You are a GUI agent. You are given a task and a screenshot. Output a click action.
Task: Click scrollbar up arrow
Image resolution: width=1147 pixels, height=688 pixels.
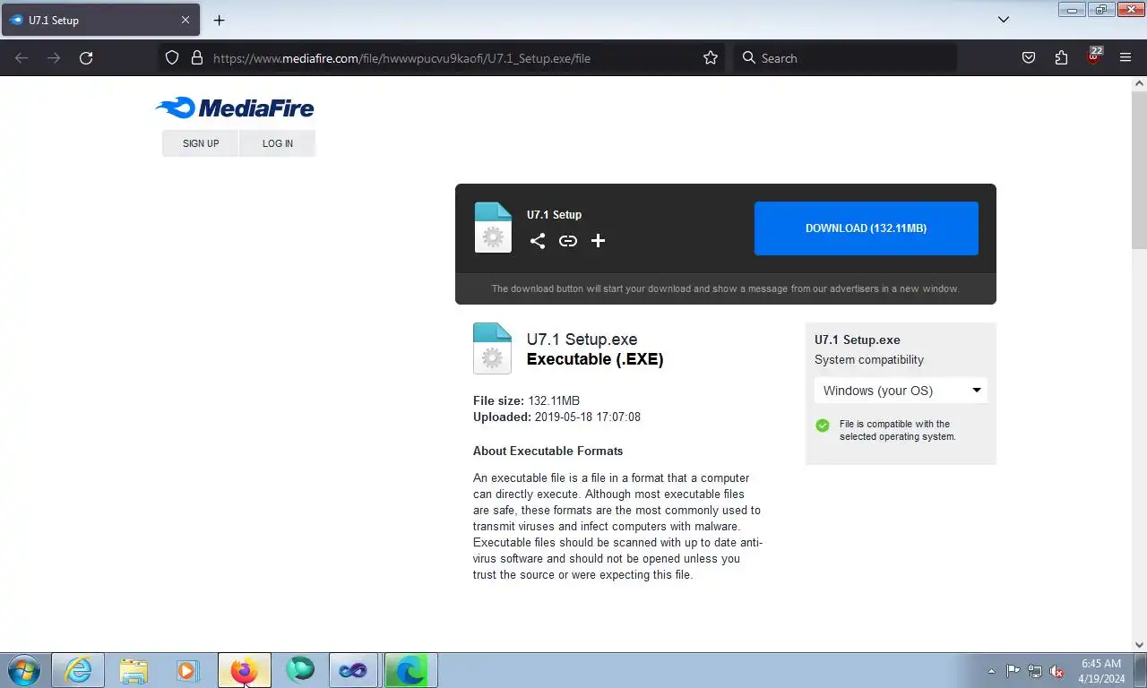(x=1139, y=83)
